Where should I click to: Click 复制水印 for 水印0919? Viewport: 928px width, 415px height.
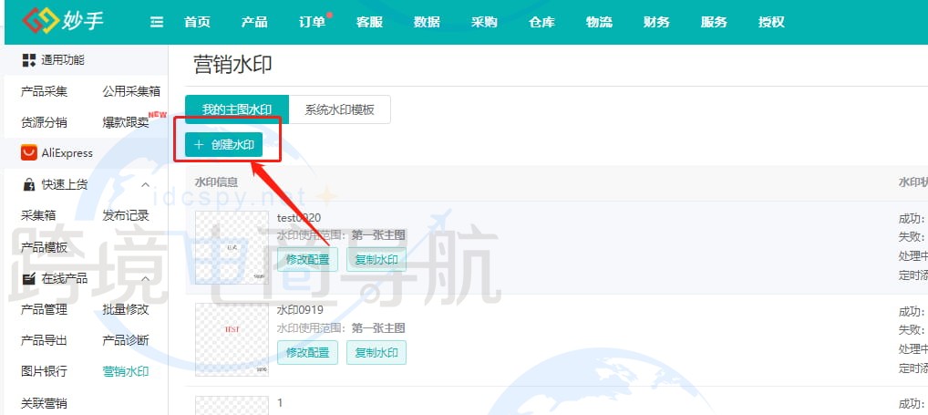376,352
